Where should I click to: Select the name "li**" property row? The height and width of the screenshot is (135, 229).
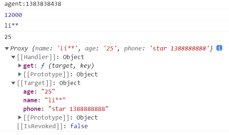point(44,100)
